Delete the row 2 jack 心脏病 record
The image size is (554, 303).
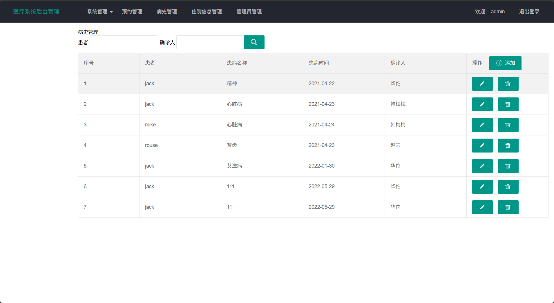pos(508,104)
